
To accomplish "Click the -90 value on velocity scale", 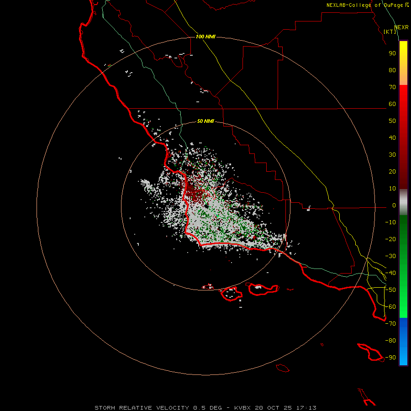I will click(390, 358).
